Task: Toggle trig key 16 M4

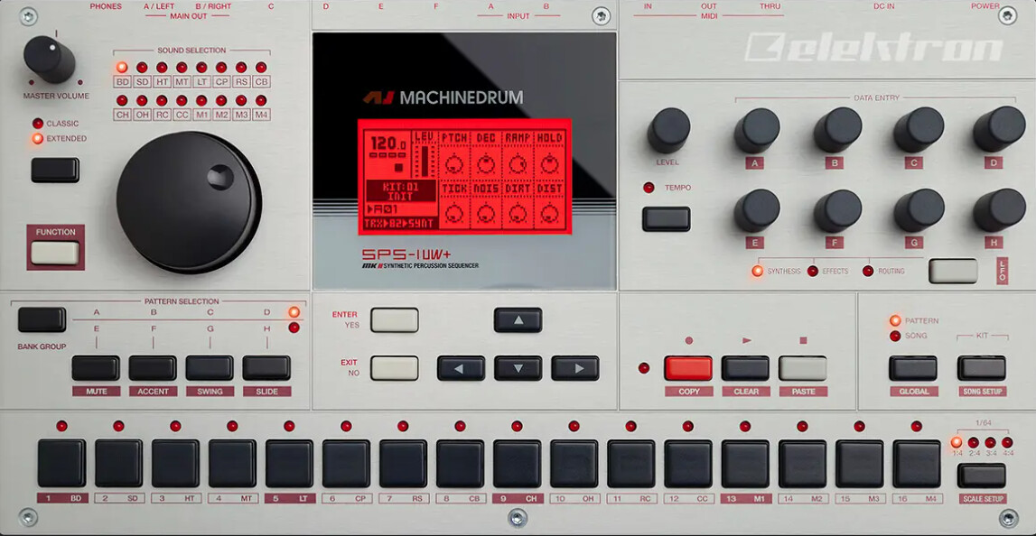Action: coord(917,464)
